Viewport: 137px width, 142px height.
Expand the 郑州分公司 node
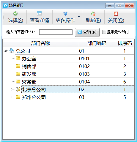pyautogui.click(x=12, y=97)
